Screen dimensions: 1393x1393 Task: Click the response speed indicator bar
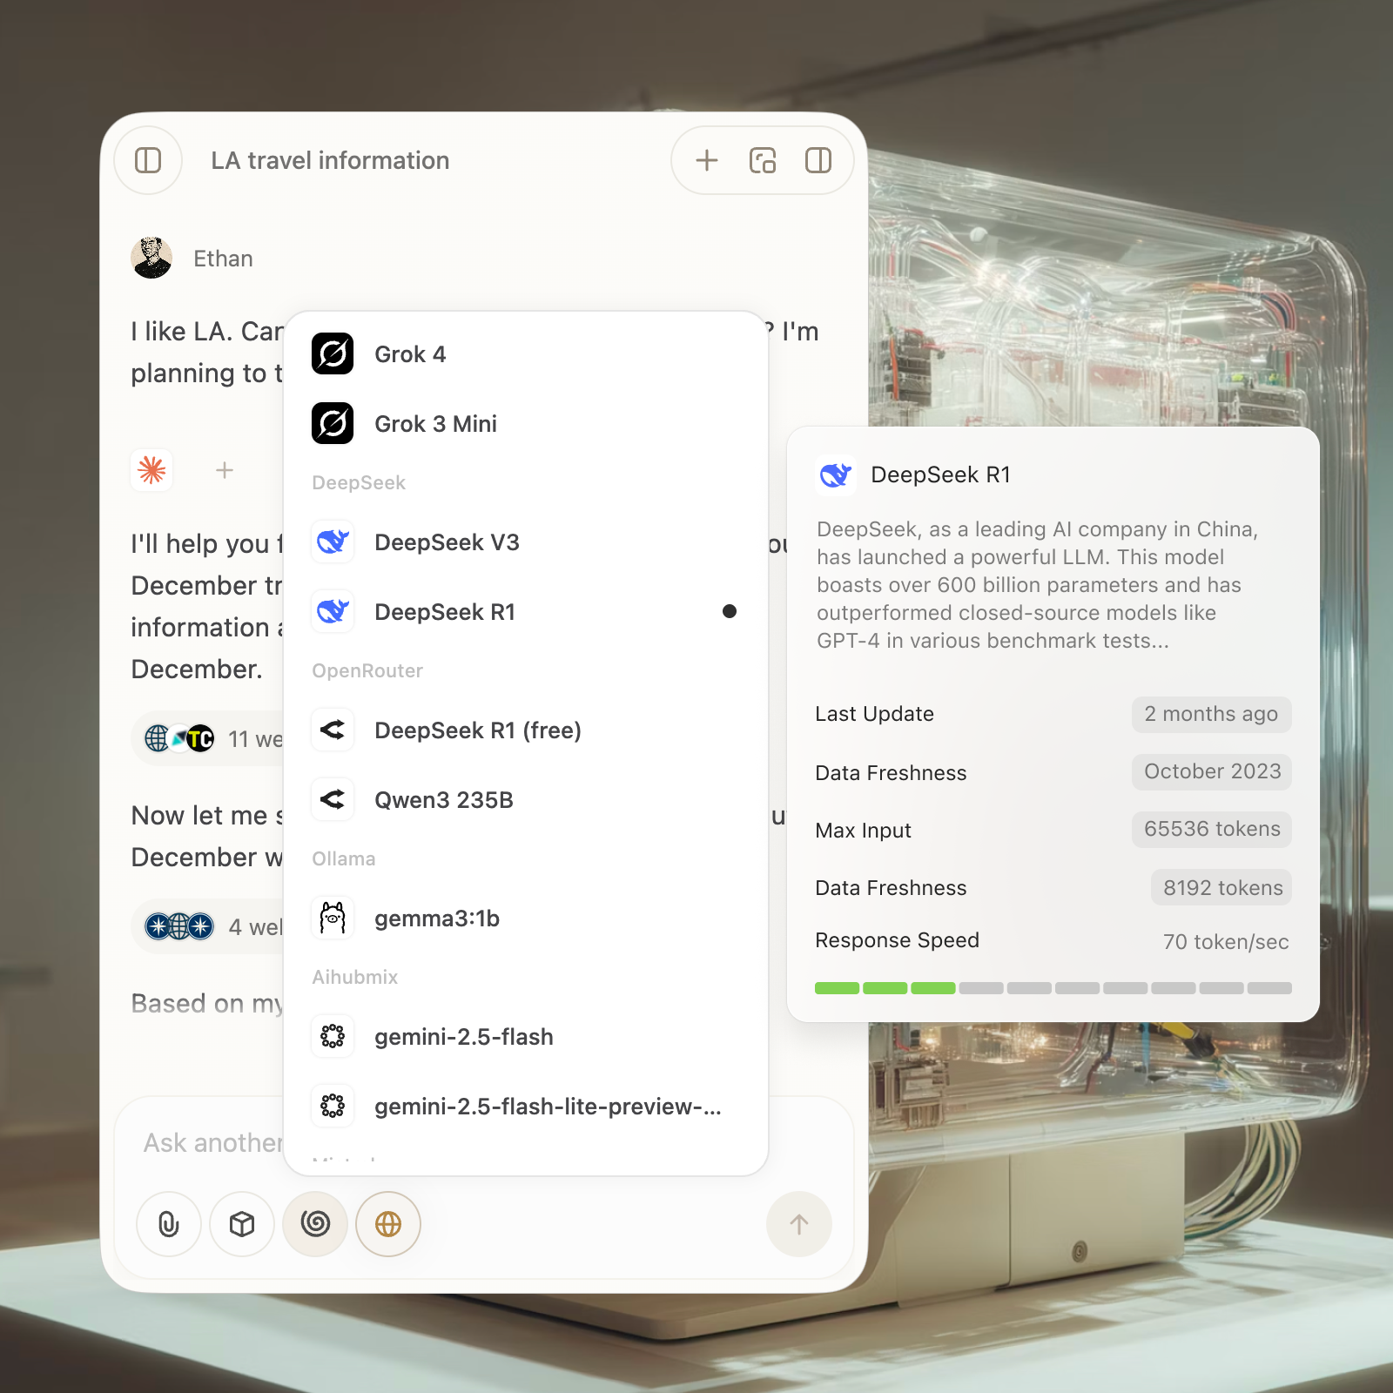point(1053,988)
